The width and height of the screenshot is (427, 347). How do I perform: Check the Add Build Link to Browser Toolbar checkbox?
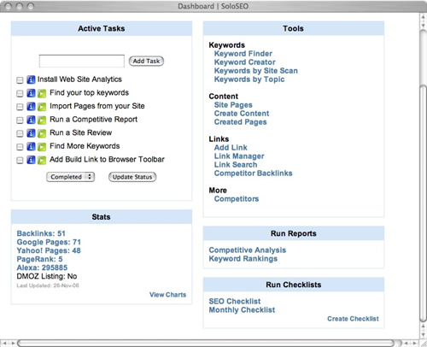pos(20,161)
